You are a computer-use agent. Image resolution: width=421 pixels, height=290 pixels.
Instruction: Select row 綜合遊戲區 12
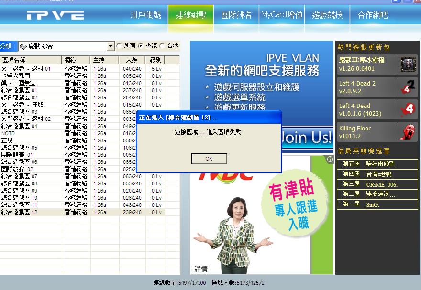[x=82, y=212]
